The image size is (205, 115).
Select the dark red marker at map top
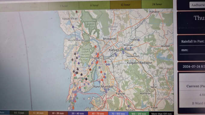[x=77, y=12]
